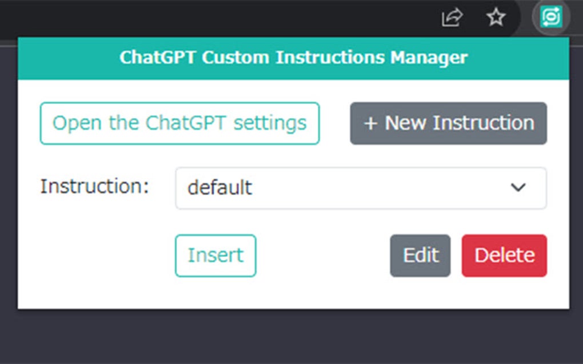The image size is (583, 364).
Task: Delete the selected instruction
Action: click(x=504, y=256)
